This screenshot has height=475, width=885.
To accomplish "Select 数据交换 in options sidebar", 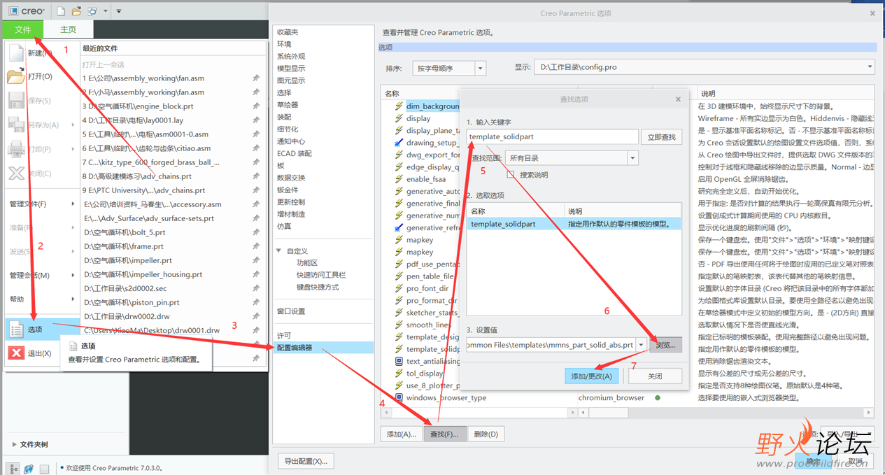I will coord(291,178).
